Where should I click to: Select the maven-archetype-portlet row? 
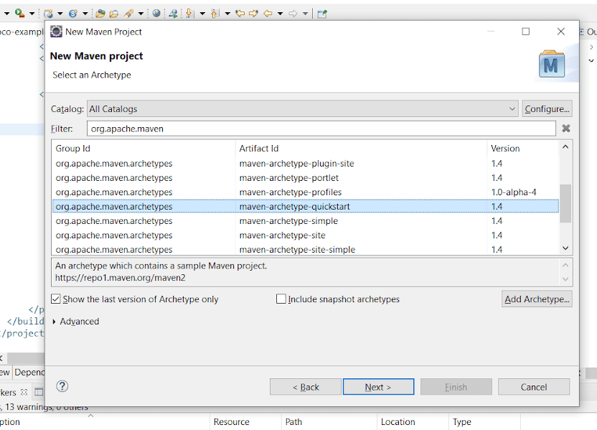(x=306, y=178)
